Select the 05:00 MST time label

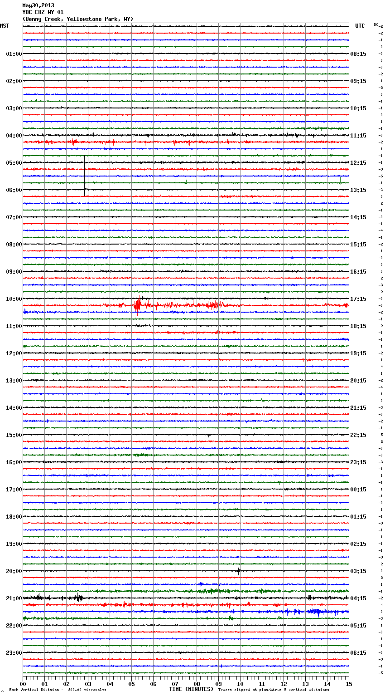tap(14, 163)
